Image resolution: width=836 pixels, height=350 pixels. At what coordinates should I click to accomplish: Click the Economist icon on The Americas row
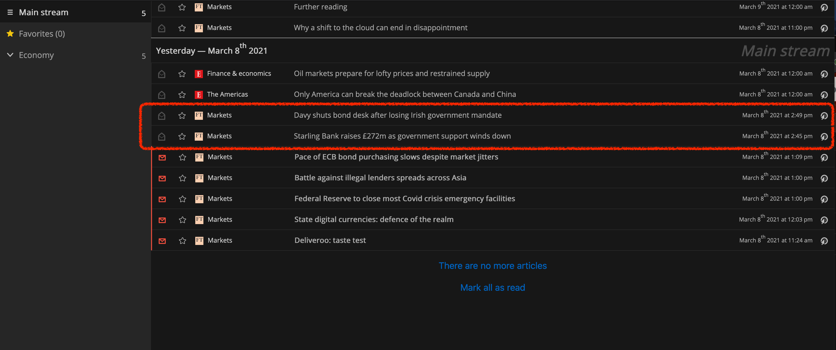[x=199, y=94]
